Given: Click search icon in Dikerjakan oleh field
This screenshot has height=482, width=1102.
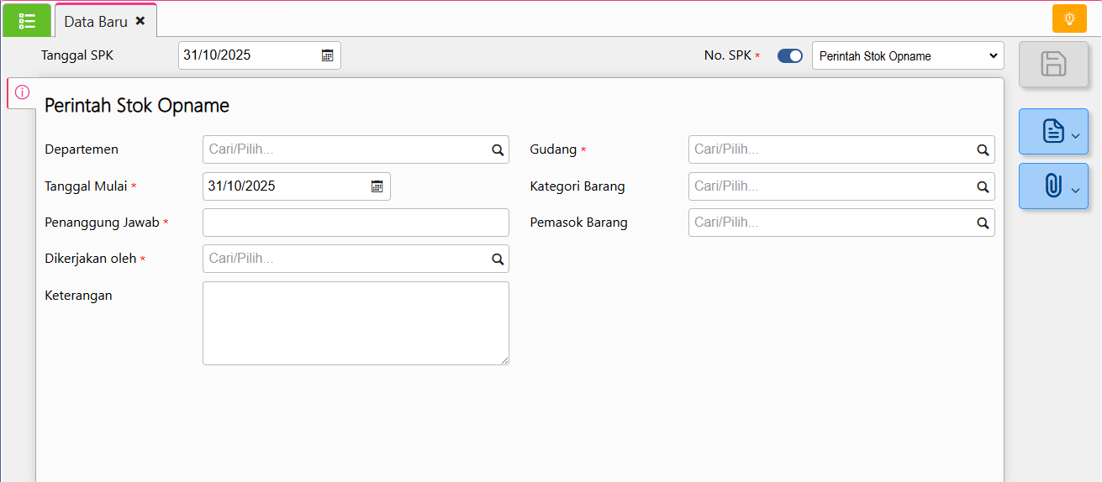Looking at the screenshot, I should coord(498,259).
